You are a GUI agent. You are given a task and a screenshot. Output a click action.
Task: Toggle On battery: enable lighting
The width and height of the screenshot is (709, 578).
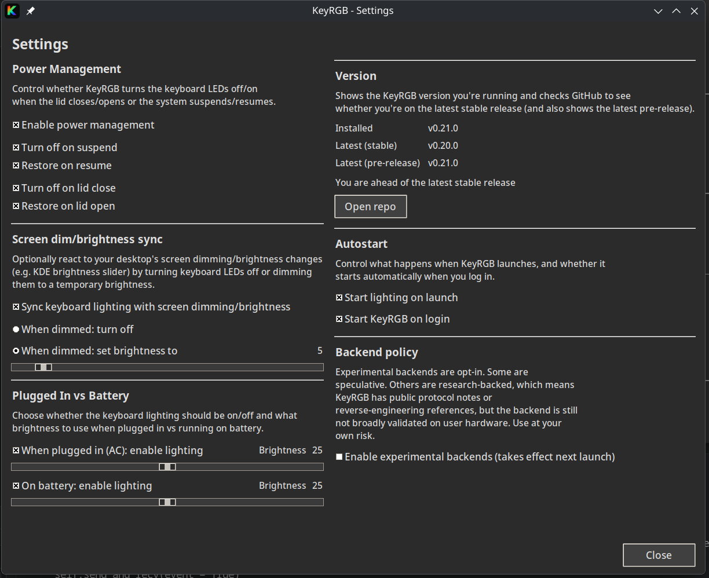tap(16, 486)
